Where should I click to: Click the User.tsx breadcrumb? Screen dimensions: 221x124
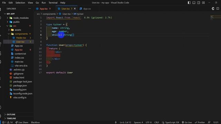click(x=66, y=14)
